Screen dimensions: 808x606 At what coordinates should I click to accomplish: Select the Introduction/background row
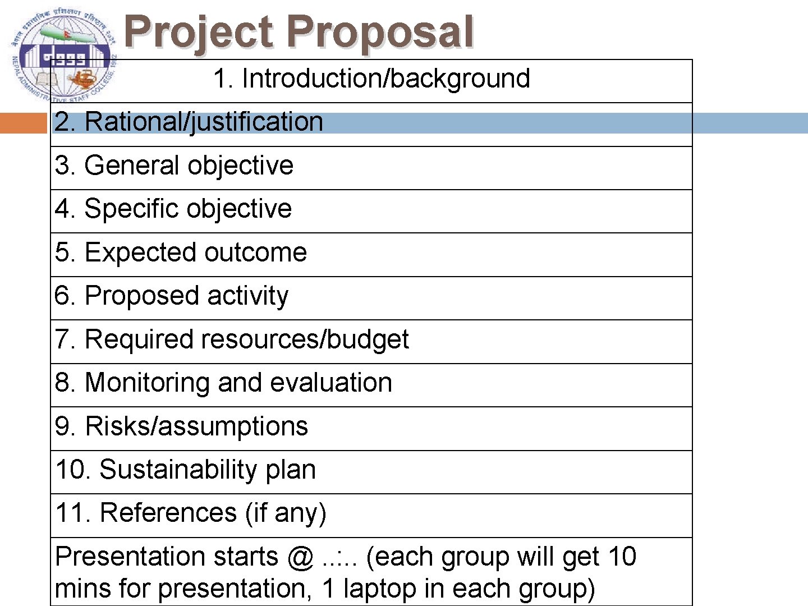pyautogui.click(x=371, y=79)
